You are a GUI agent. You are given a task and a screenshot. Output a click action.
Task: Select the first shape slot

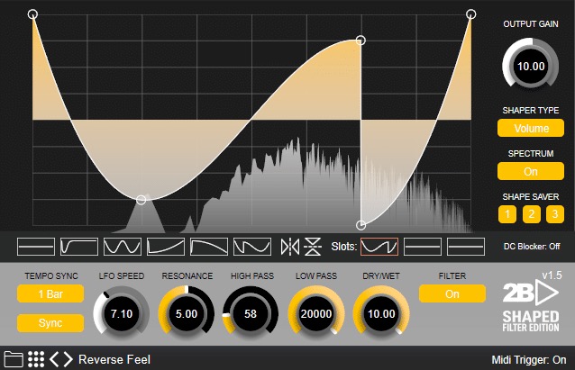point(379,247)
